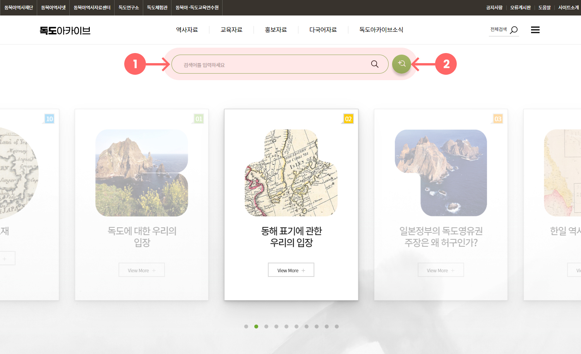
Task: Select the fifth carousel pagination dot
Action: pos(286,327)
